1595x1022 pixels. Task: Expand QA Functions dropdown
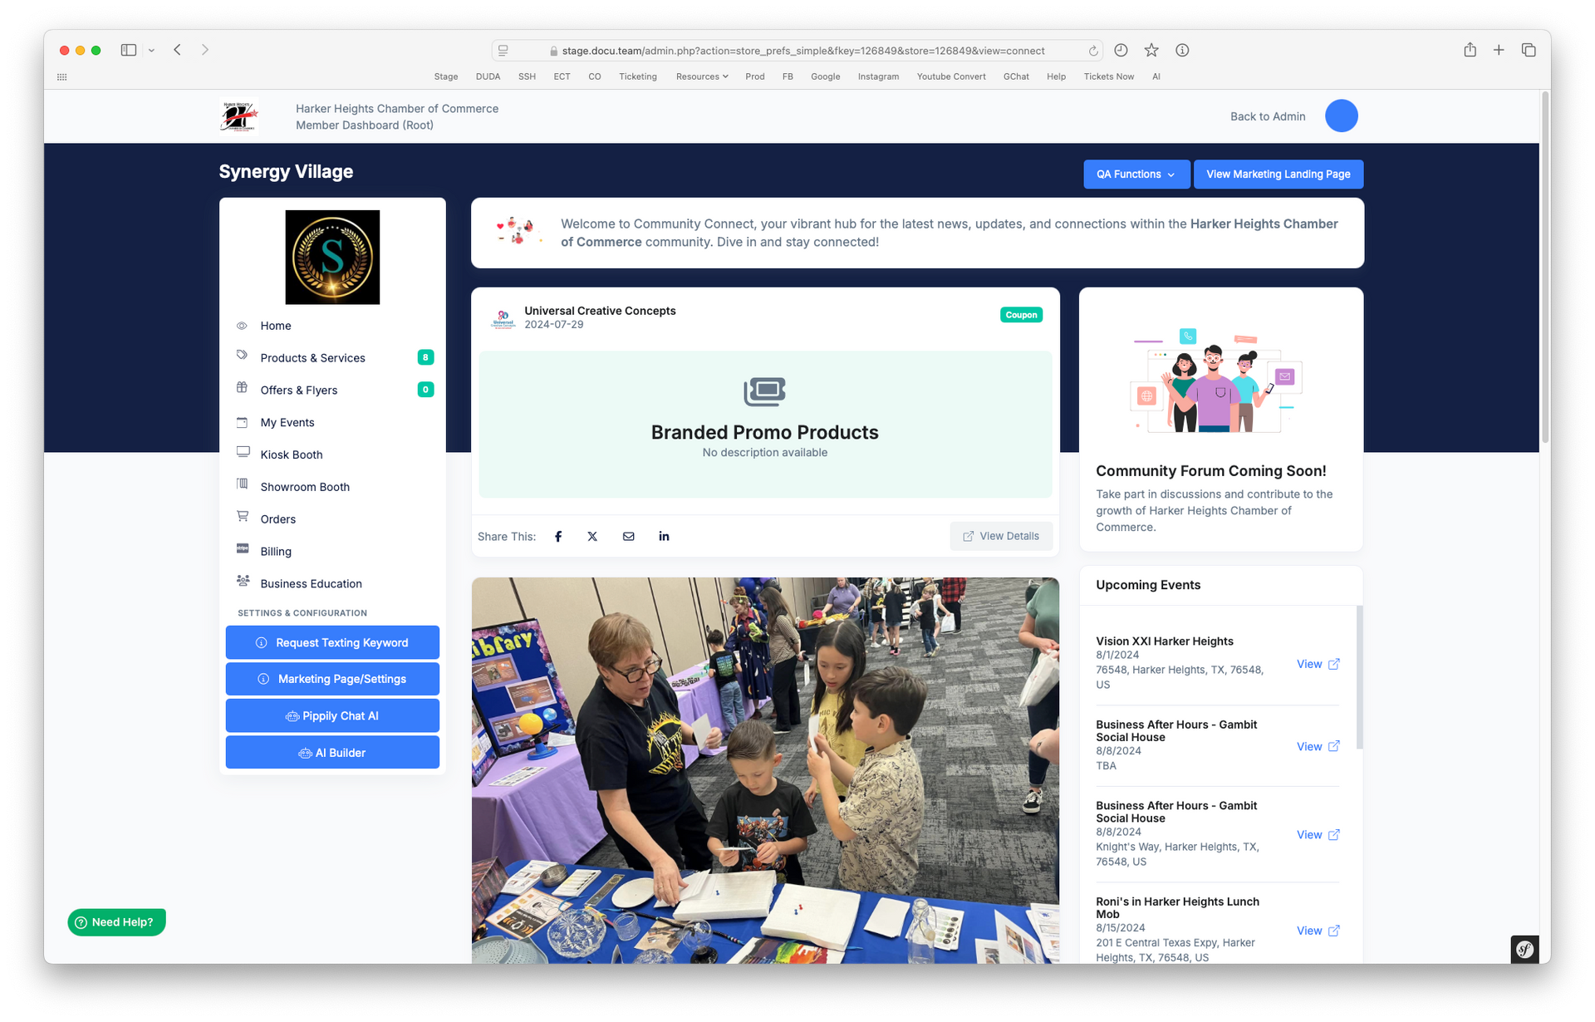tap(1136, 174)
